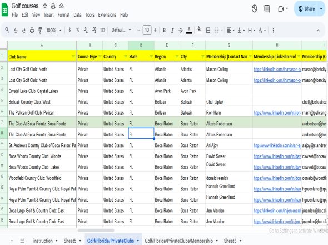The width and height of the screenshot is (328, 245).
Task: Open the toolbar more options menu
Action: click(x=273, y=31)
